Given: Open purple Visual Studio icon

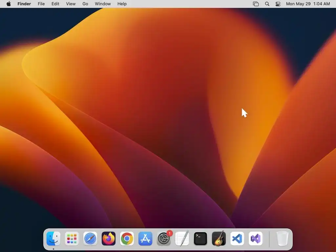Looking at the screenshot, I should point(256,239).
